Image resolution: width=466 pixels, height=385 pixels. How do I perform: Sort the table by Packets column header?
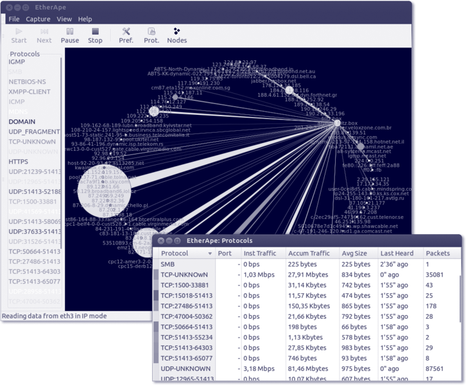[x=438, y=253]
